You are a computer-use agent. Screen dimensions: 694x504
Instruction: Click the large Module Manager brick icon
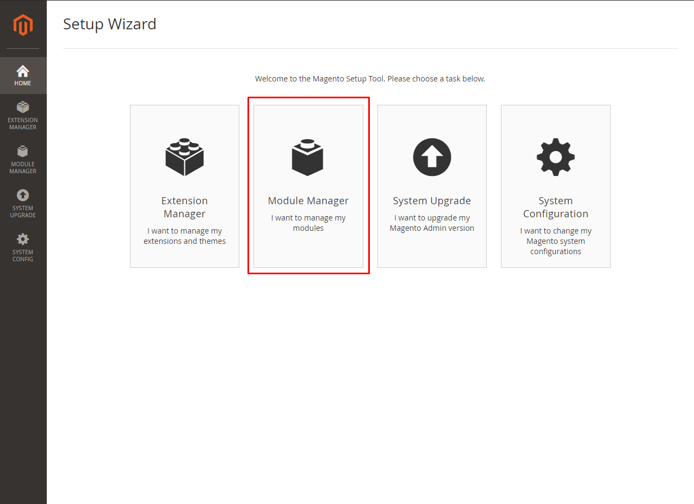[x=308, y=157]
